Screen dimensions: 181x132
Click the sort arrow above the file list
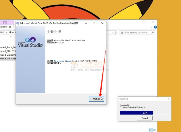[11, 36]
